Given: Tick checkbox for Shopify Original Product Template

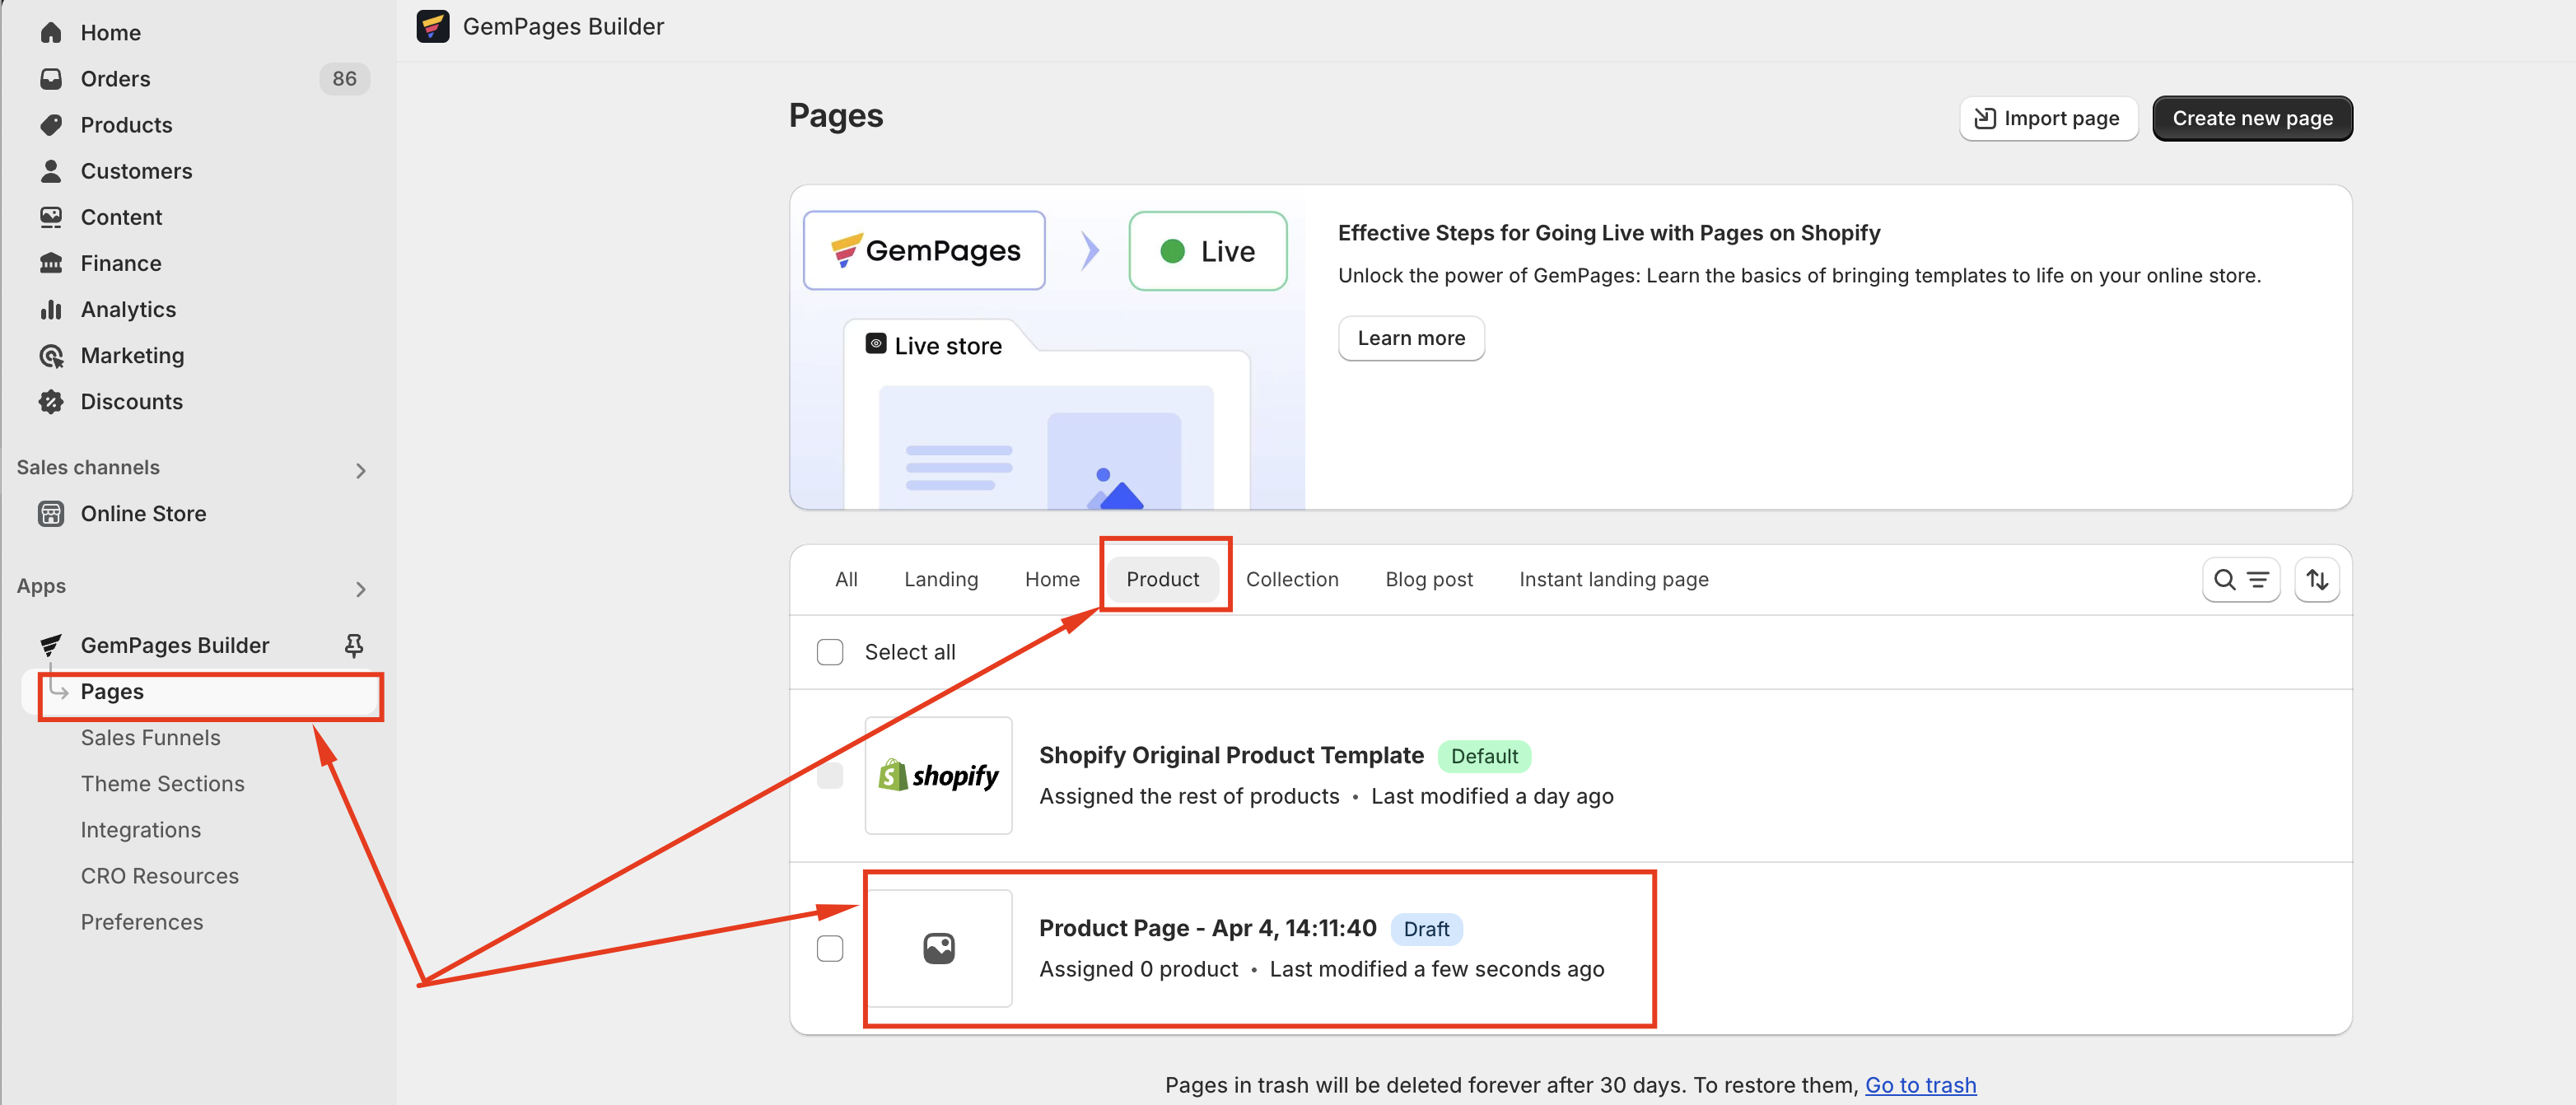Looking at the screenshot, I should [x=829, y=775].
